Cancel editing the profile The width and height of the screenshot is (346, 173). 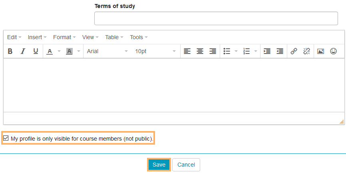point(186,165)
